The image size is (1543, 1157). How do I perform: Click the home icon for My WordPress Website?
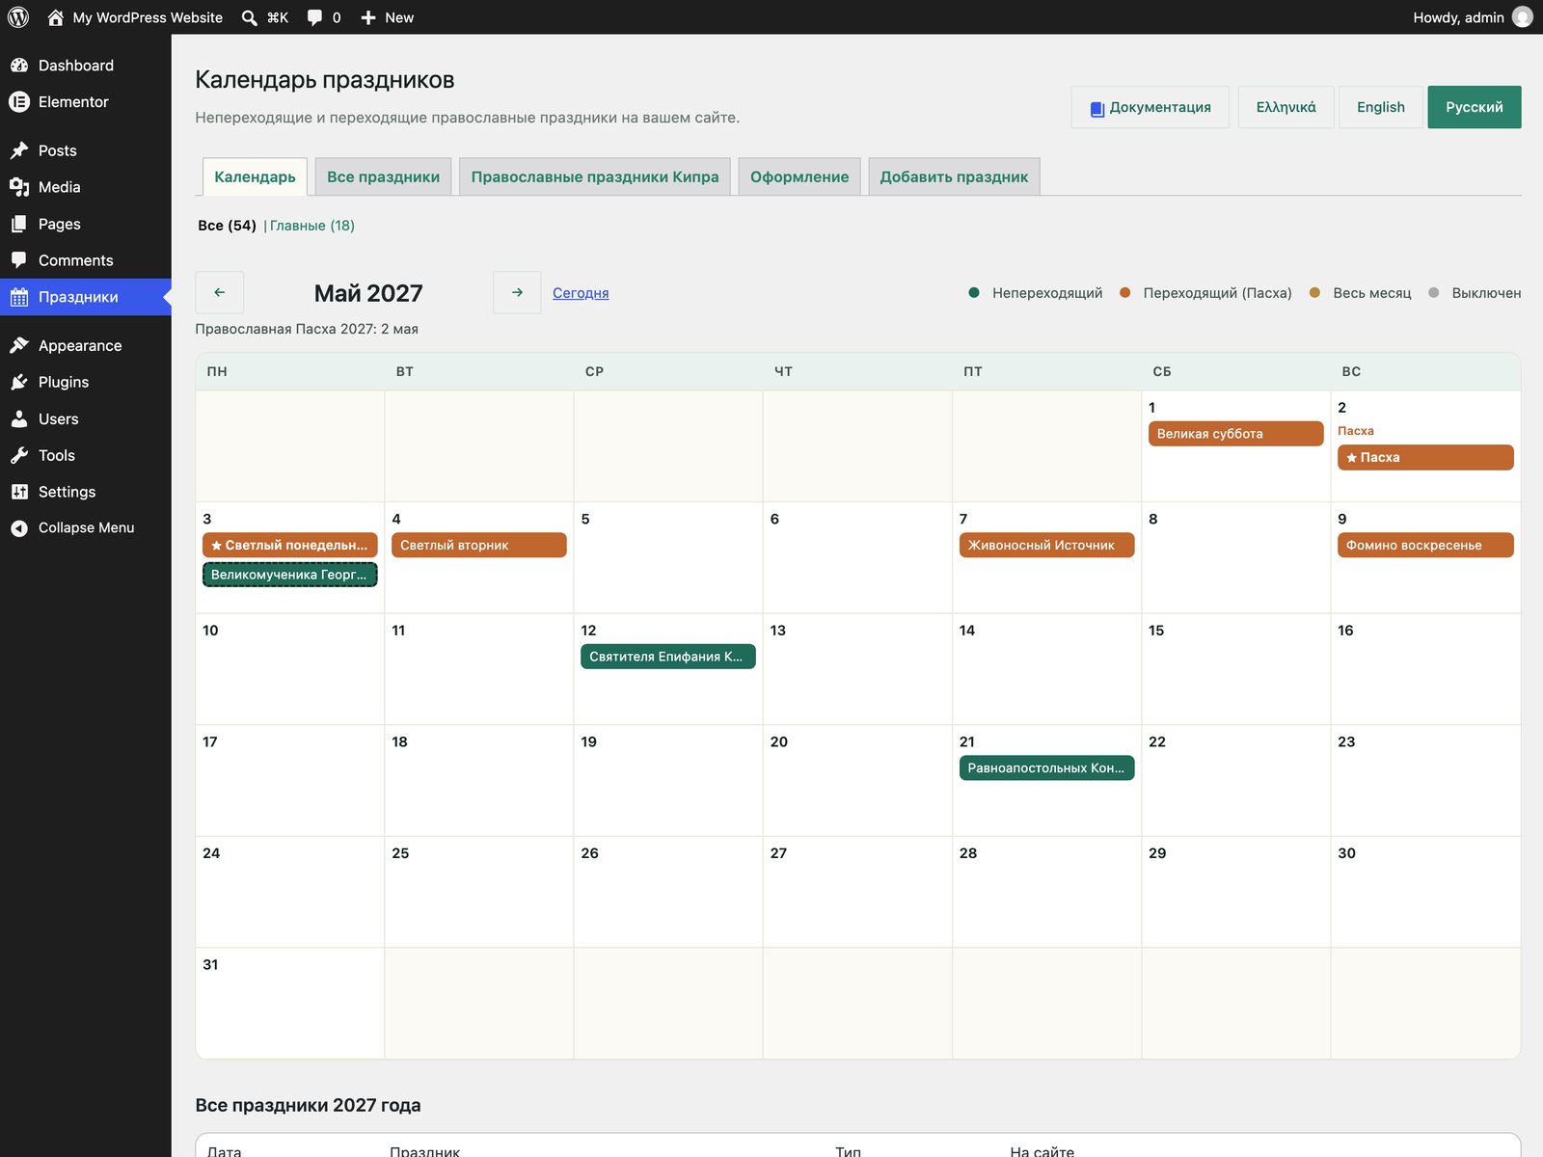tap(55, 17)
